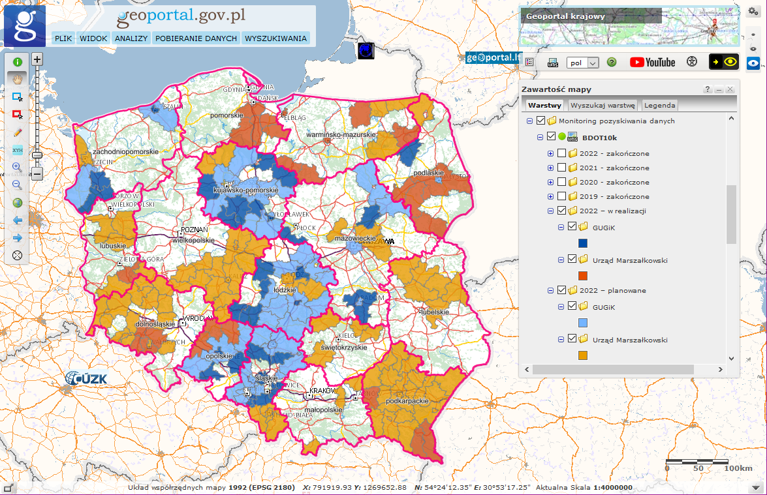This screenshot has height=495, width=767.
Task: Click the zoom level slider handle
Action: 37,155
